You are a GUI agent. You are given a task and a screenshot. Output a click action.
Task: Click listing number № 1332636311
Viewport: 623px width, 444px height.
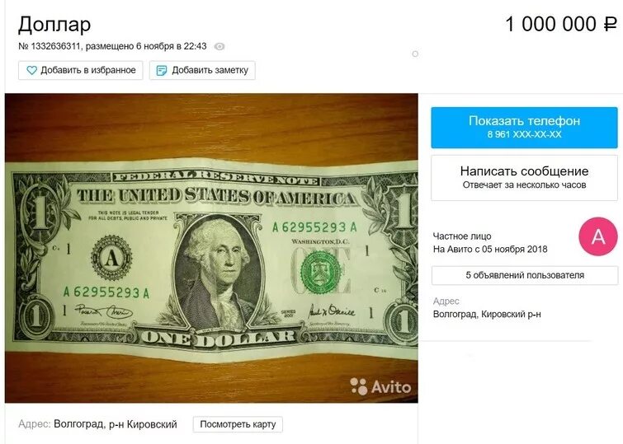tap(50, 46)
